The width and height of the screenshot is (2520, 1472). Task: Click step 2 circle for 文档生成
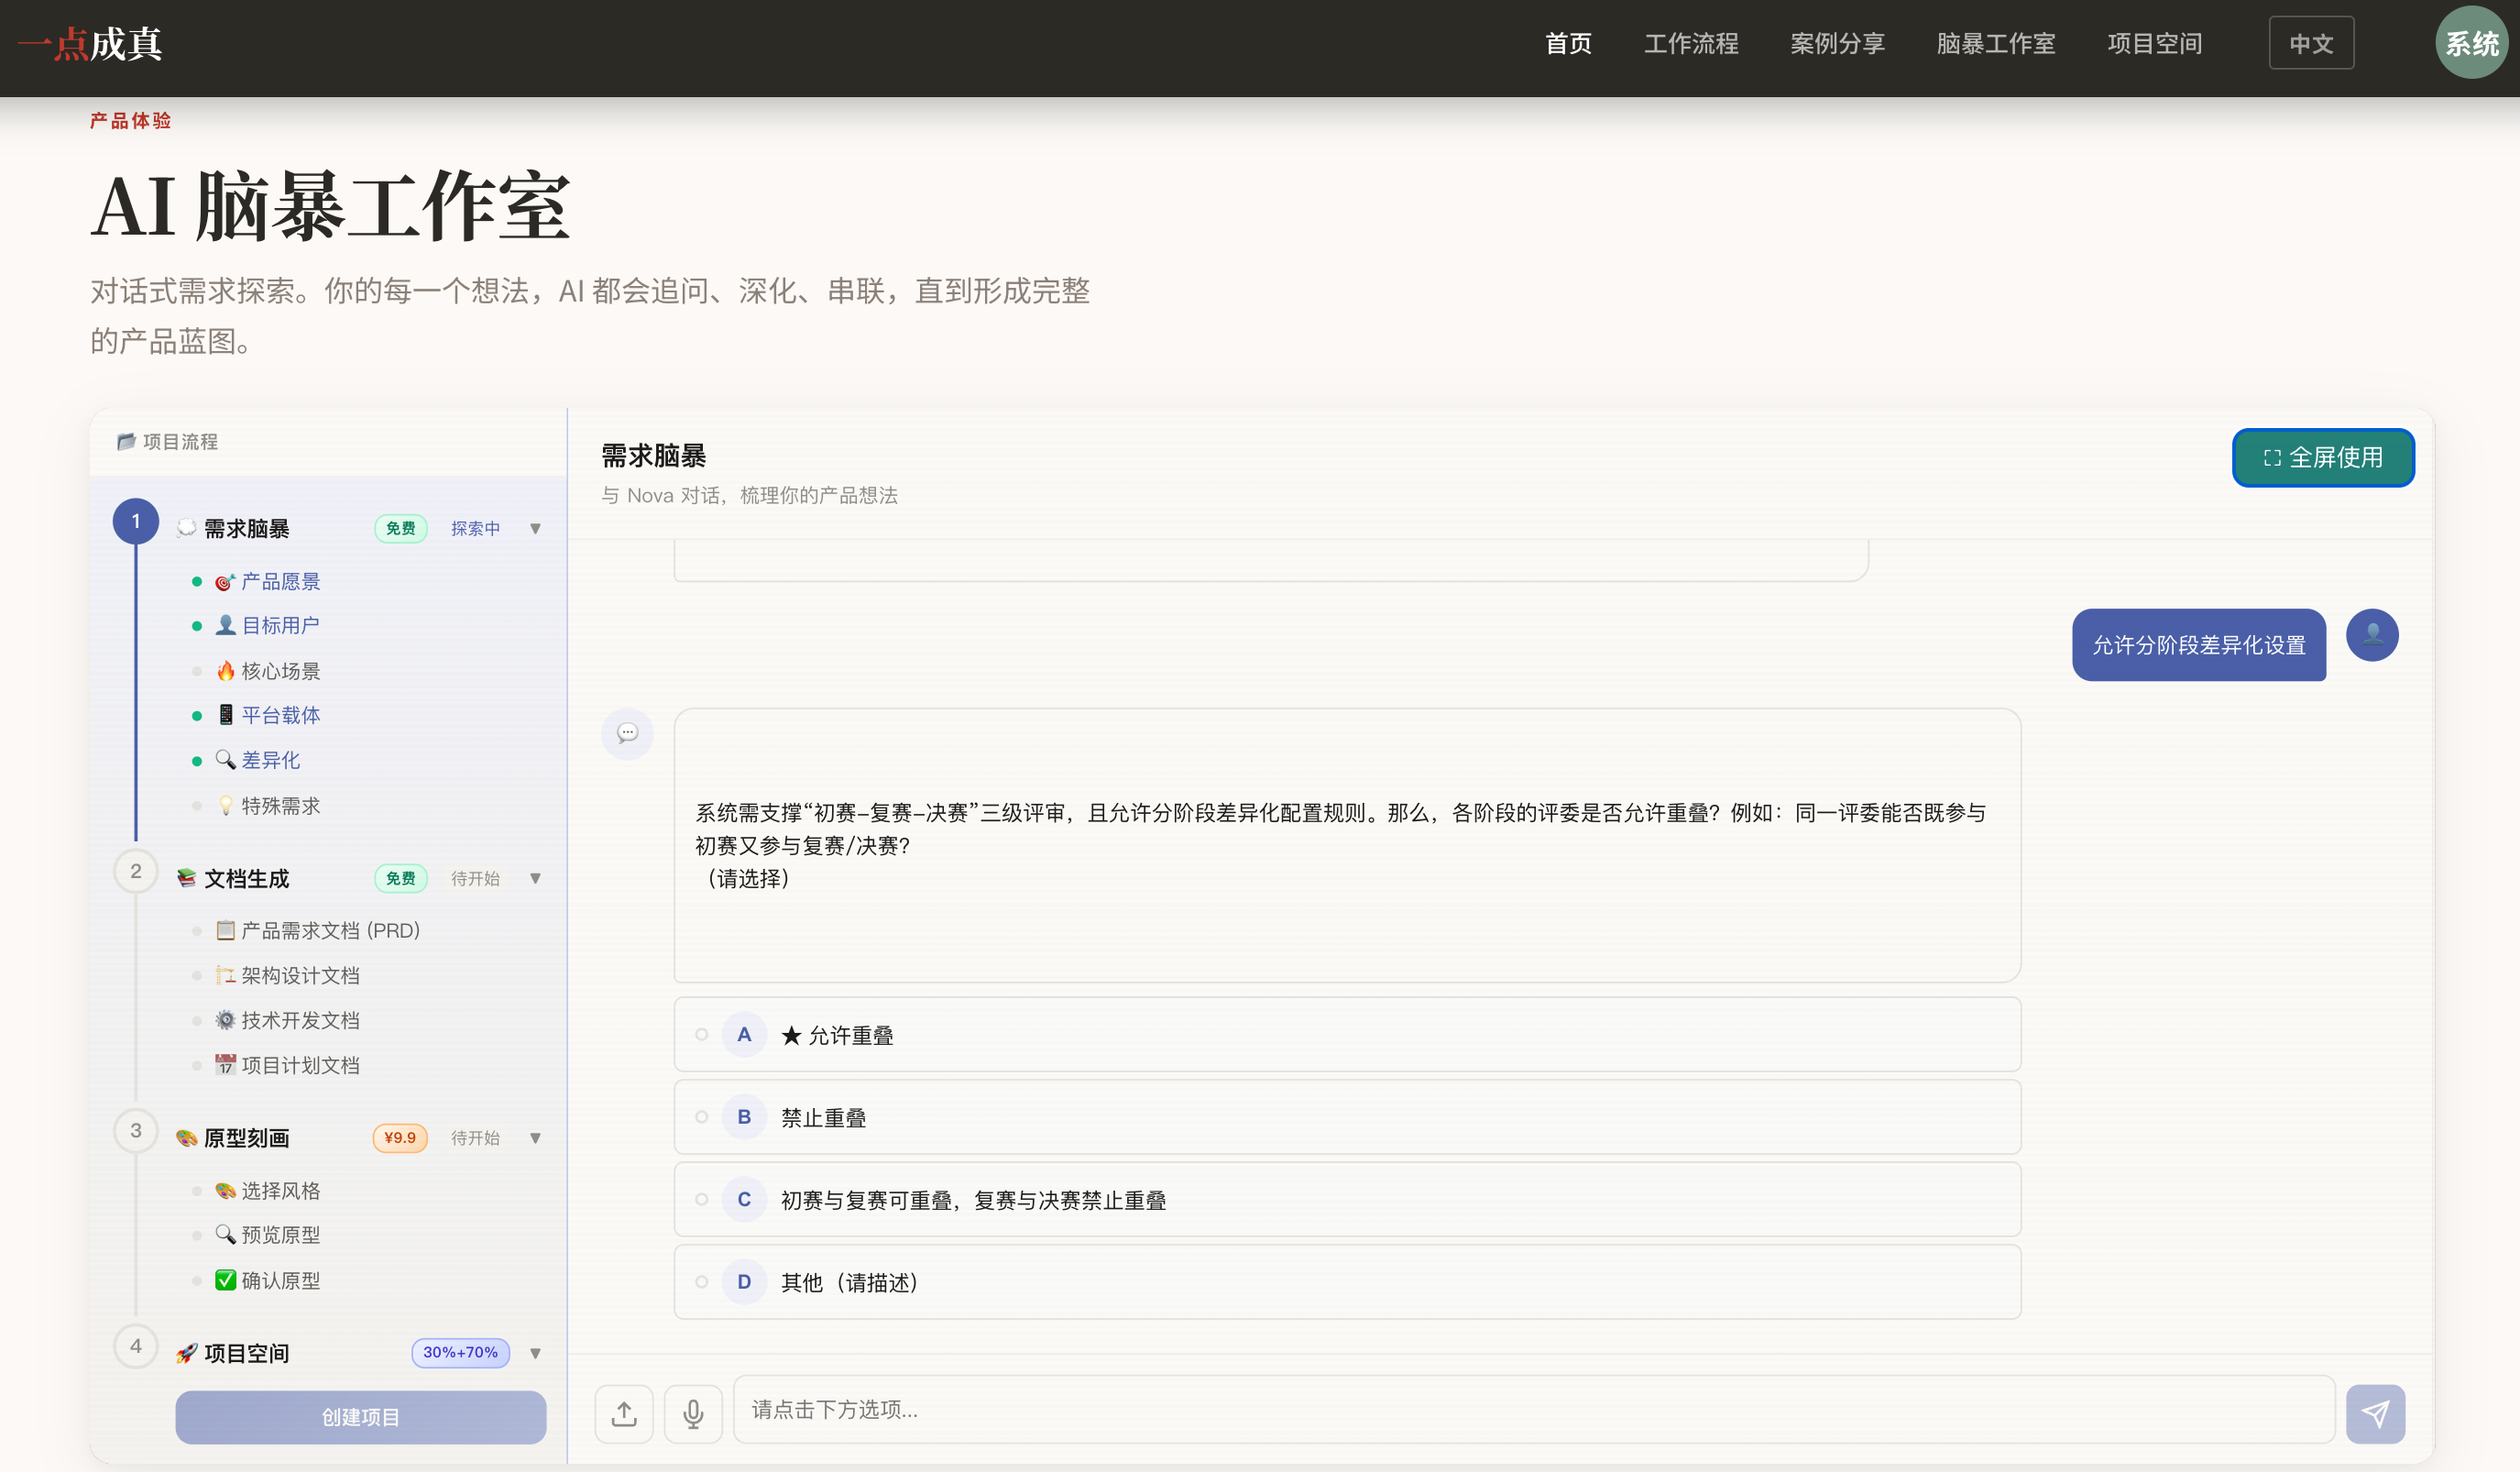[136, 871]
